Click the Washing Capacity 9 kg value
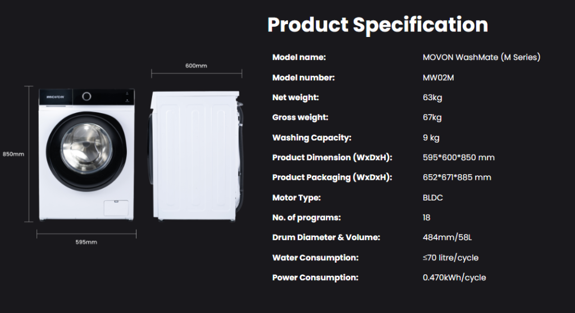This screenshot has width=575, height=313. pos(431,138)
